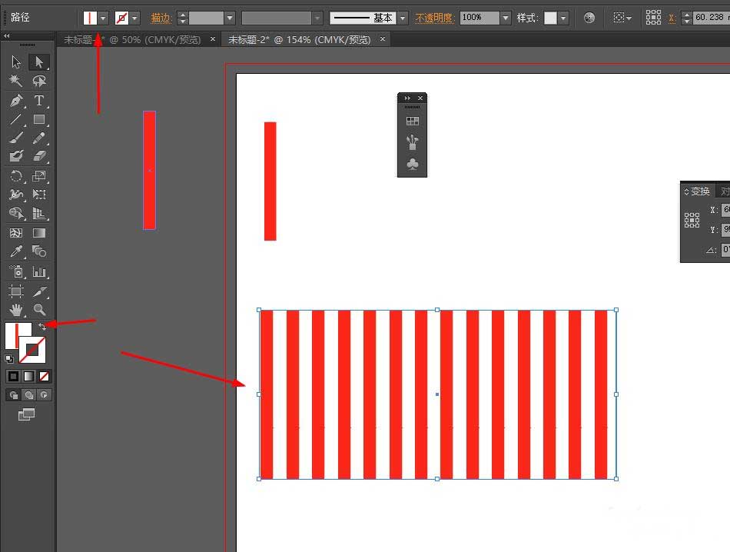Select the Zoom tool
Viewport: 730px width, 552px height.
[40, 310]
